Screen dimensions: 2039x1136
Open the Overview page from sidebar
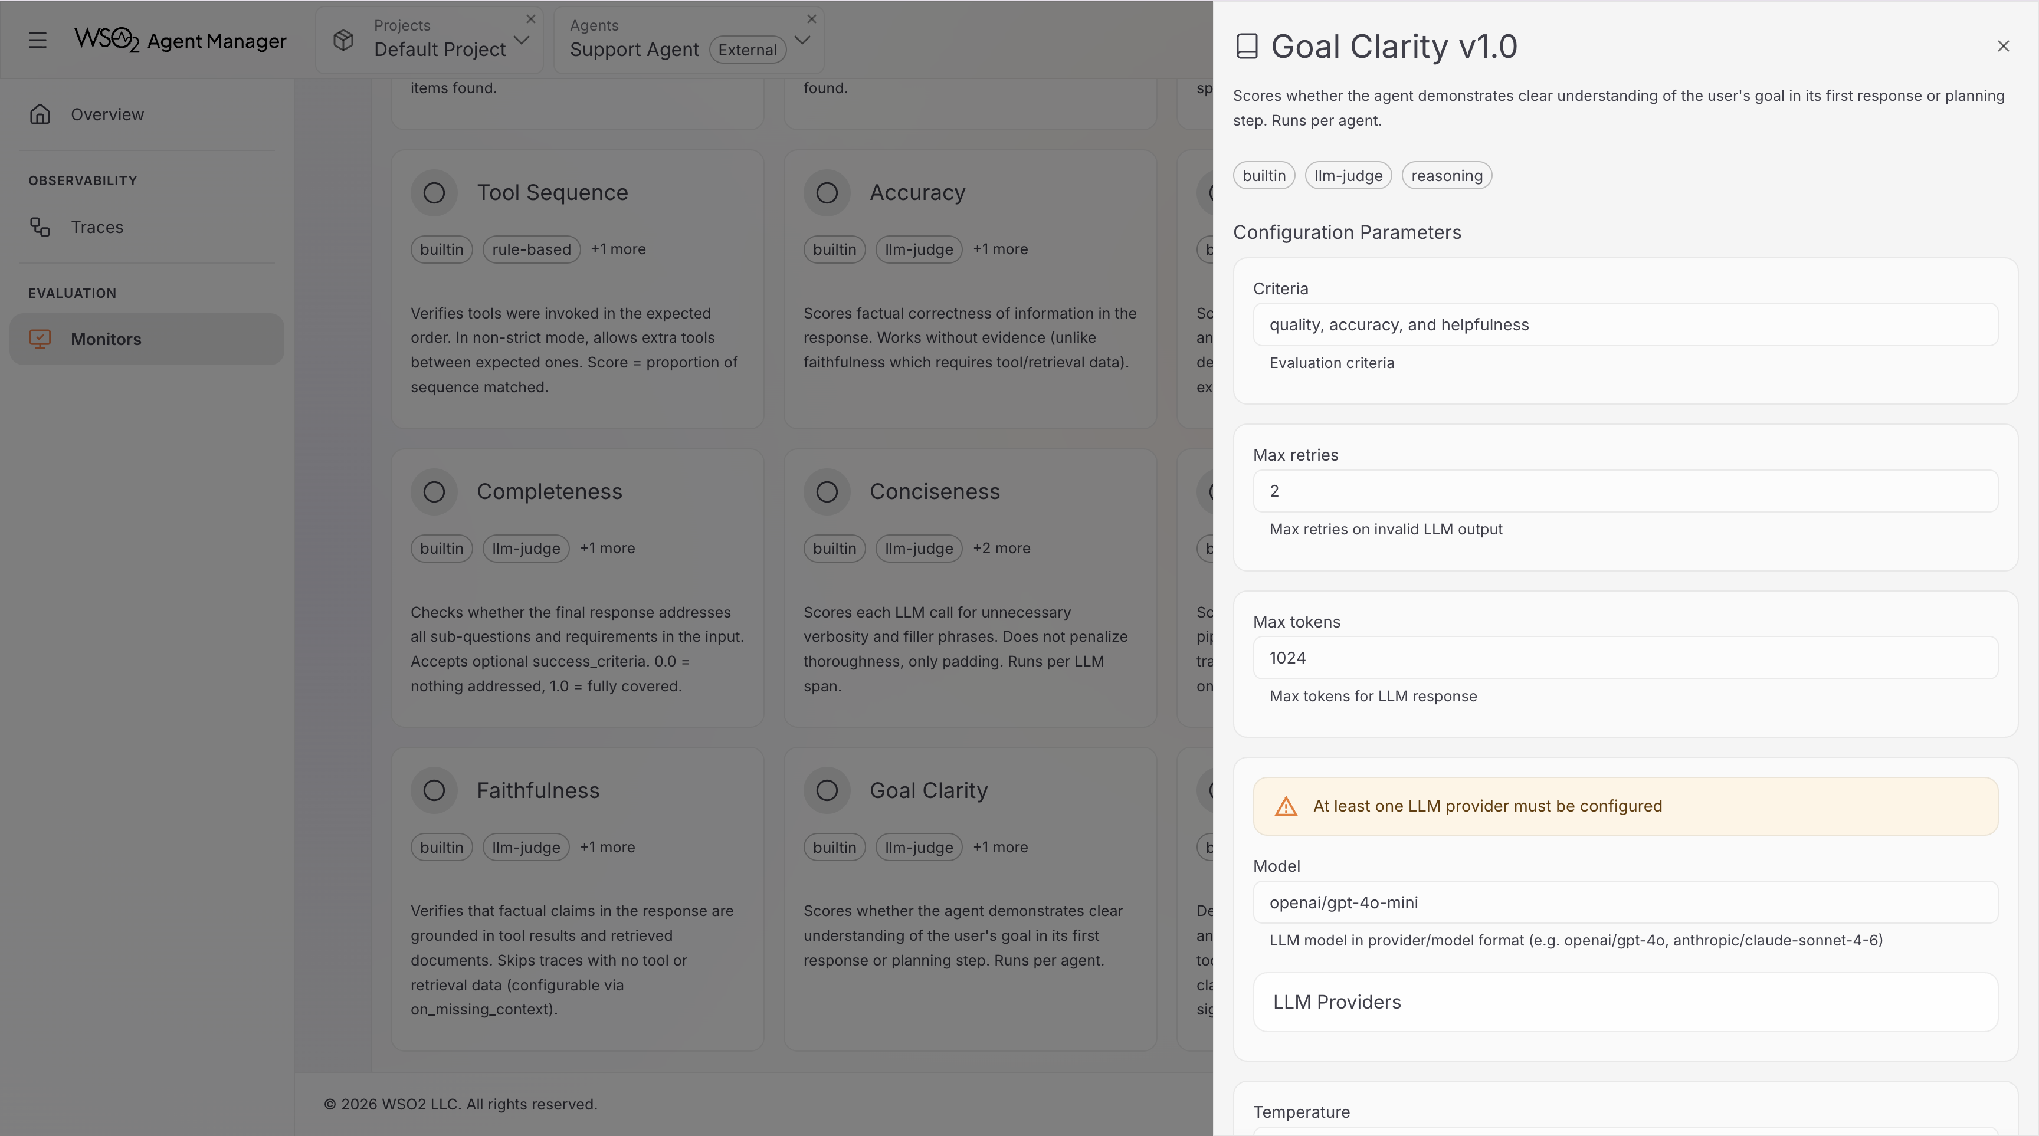107,114
